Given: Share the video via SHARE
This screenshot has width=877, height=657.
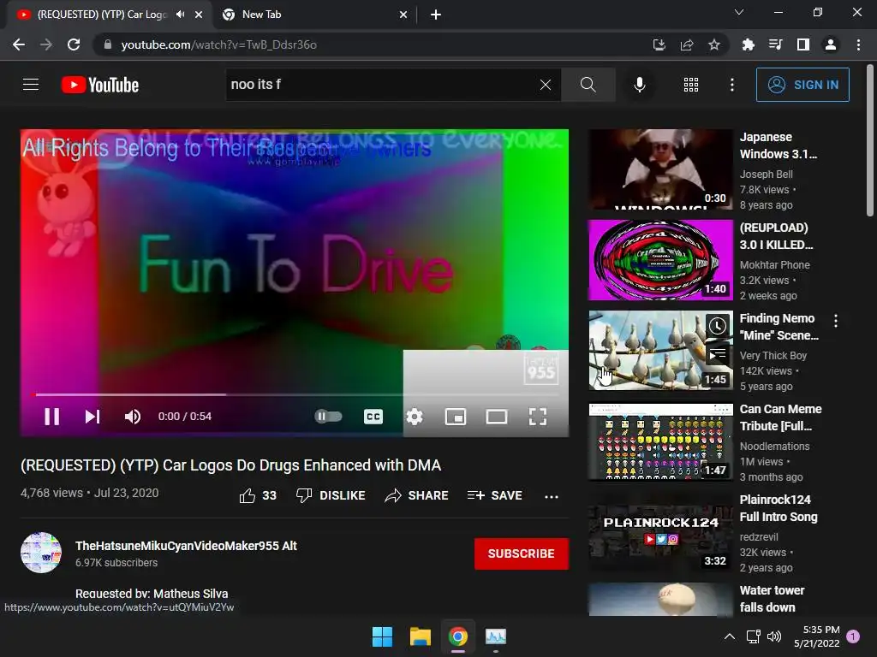Looking at the screenshot, I should [x=417, y=495].
